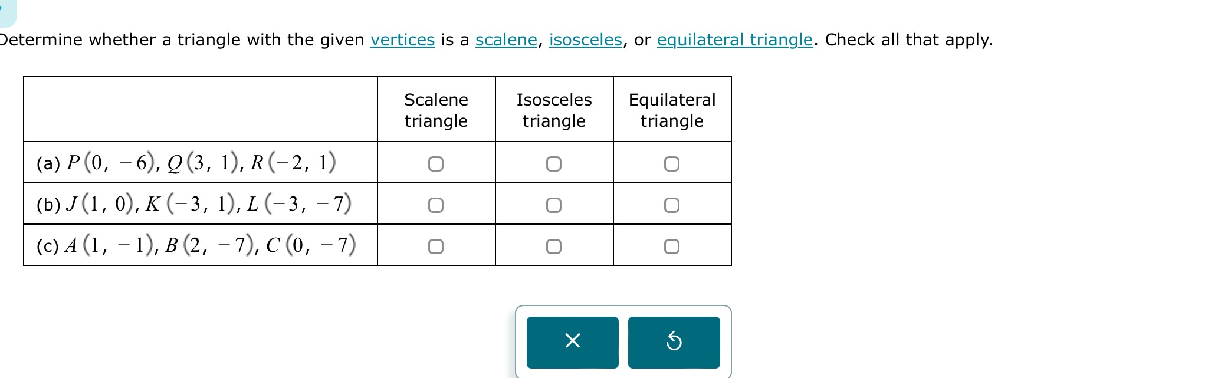
Task: Click the "Scalene triangle" column header
Action: tap(436, 110)
